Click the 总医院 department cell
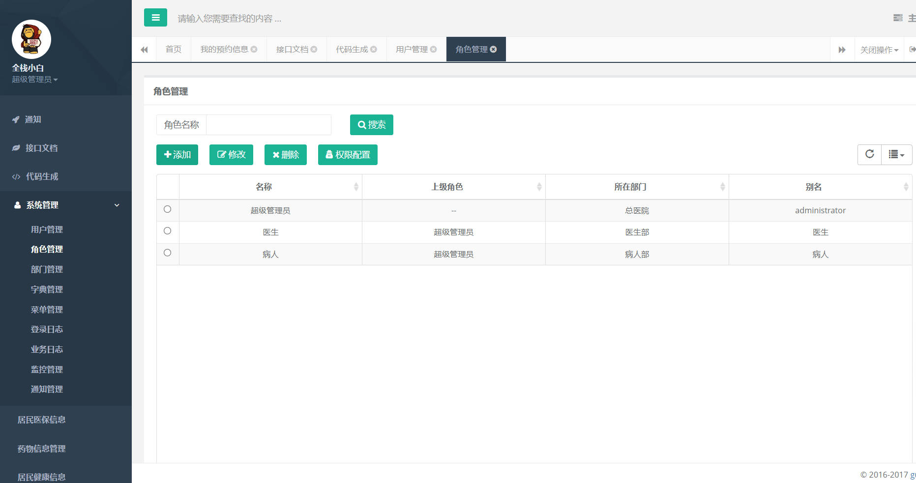916x483 pixels. [637, 210]
